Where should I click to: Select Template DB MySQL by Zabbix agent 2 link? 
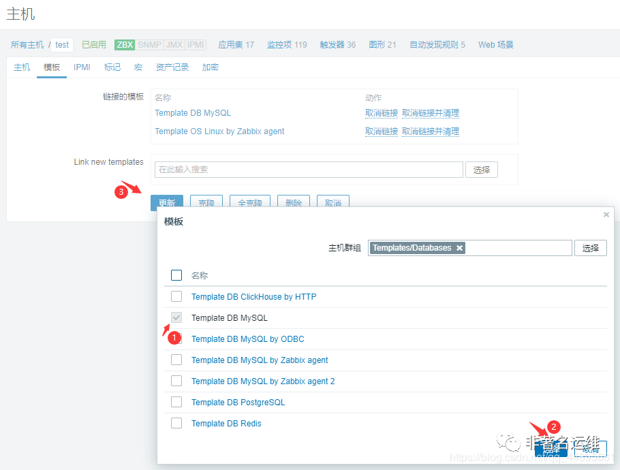(x=263, y=381)
